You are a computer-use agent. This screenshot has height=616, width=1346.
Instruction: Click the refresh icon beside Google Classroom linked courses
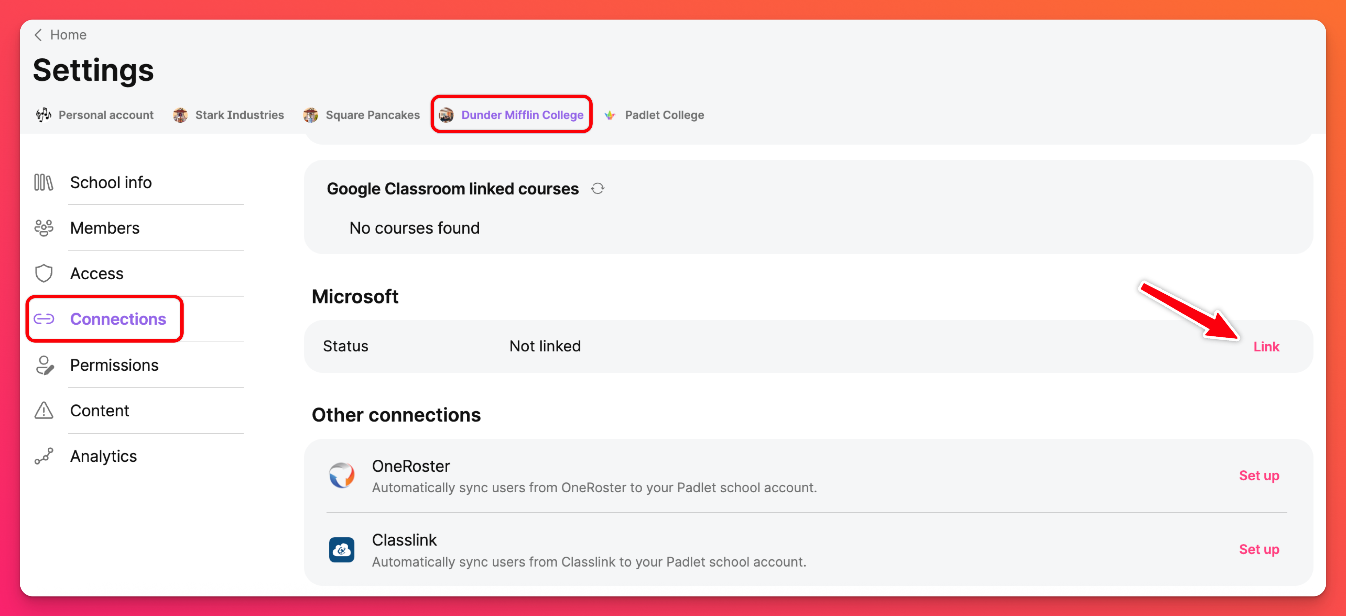coord(598,189)
